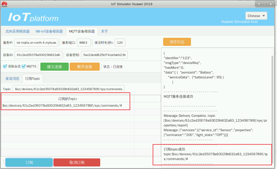
Task: Select the MQTT设备模拟器 tab
Action: pyautogui.click(x=82, y=31)
